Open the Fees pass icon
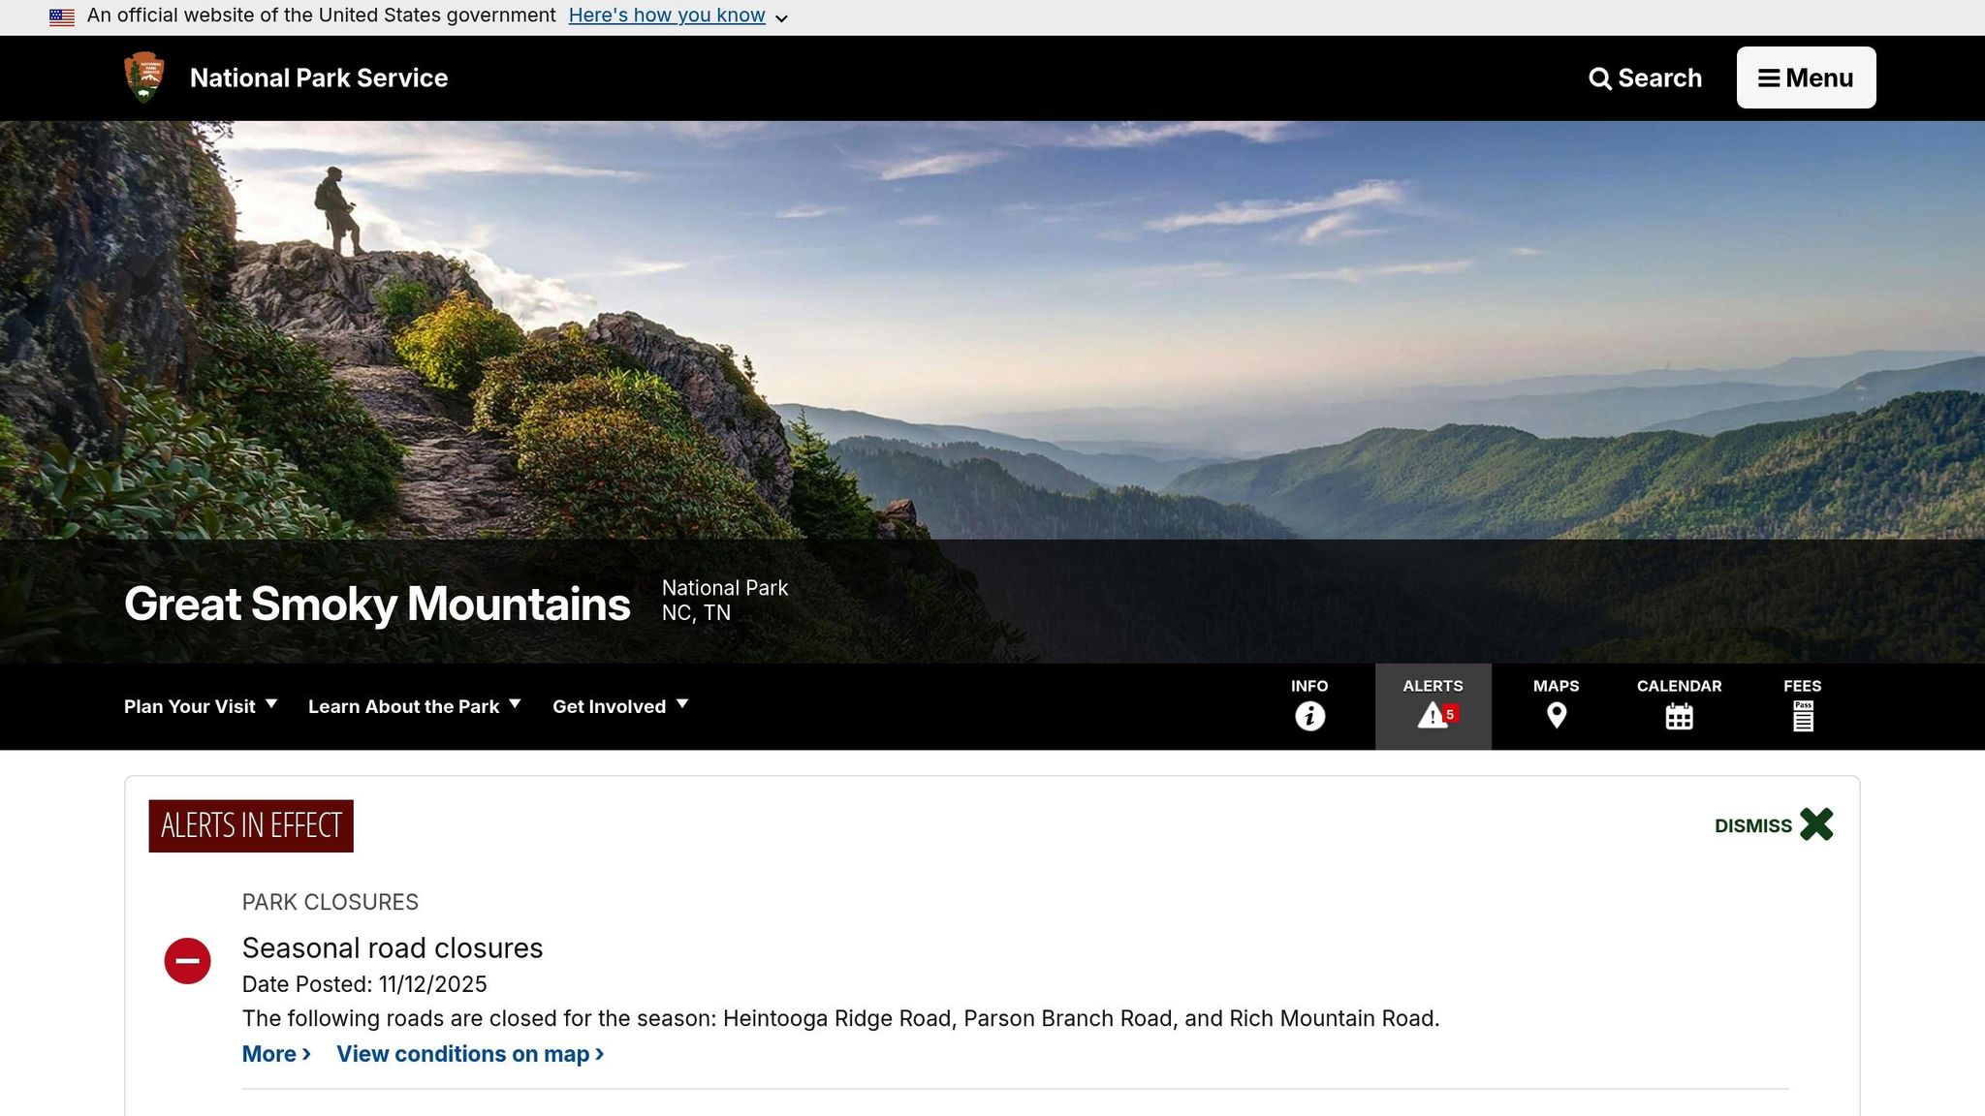This screenshot has width=1985, height=1116. pos(1802,716)
